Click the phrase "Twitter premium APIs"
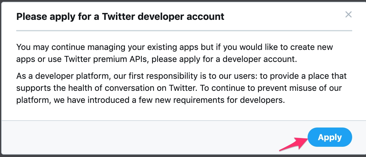The image size is (366, 157). coord(105,59)
